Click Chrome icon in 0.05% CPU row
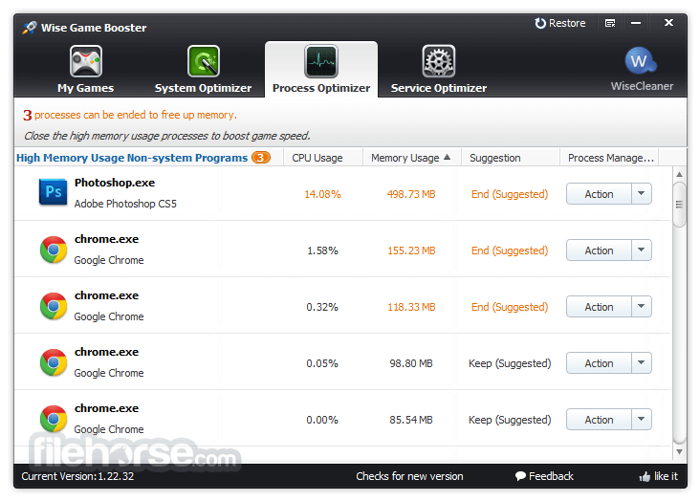 click(54, 362)
